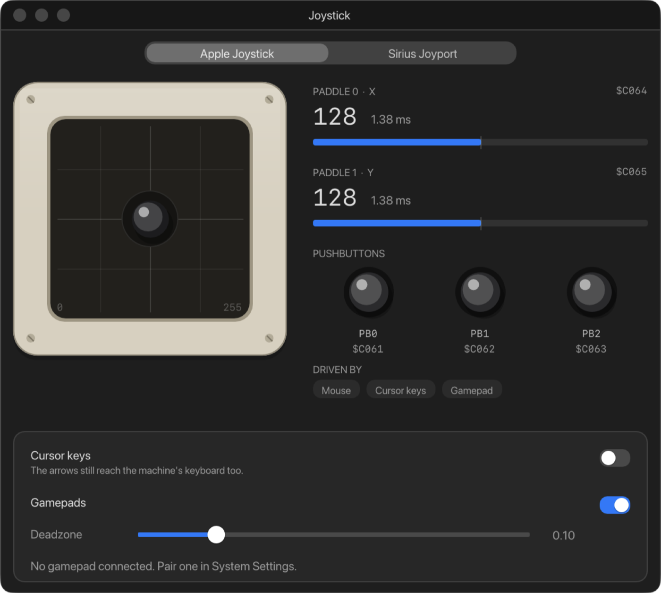Toggle the Cursor keys switch
Viewport: 661px width, 593px height.
coord(615,458)
